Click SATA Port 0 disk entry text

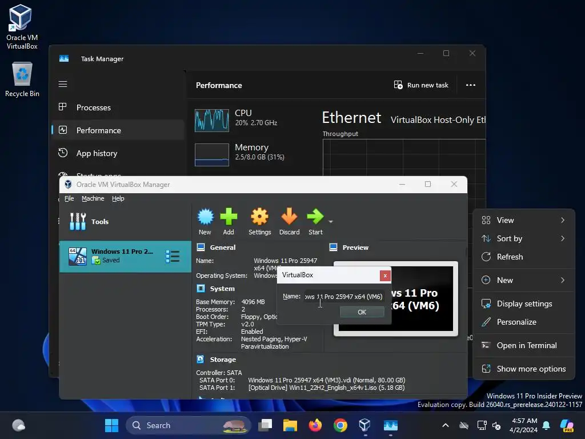click(x=326, y=380)
